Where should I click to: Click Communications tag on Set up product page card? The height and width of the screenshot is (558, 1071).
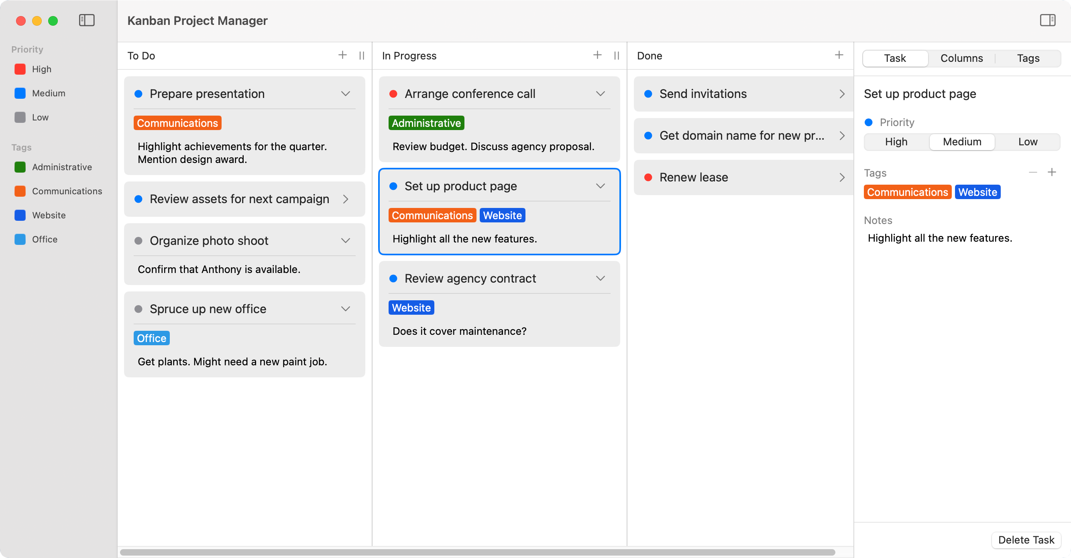(x=432, y=216)
